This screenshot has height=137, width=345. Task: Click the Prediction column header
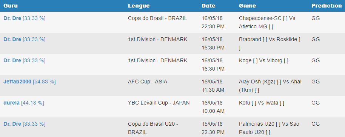327,6
